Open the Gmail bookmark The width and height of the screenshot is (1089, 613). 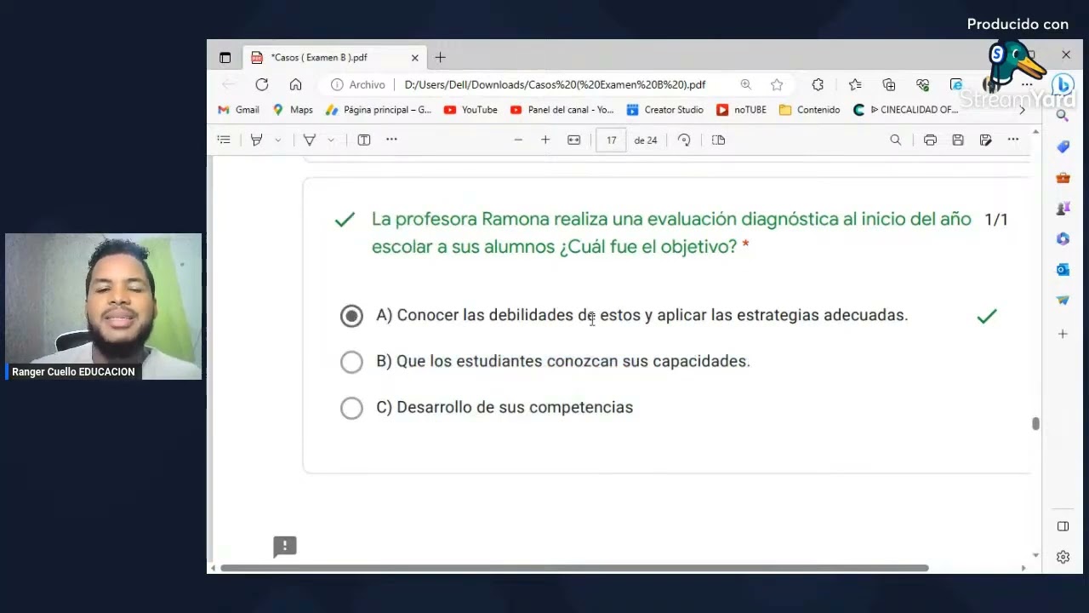pos(238,110)
